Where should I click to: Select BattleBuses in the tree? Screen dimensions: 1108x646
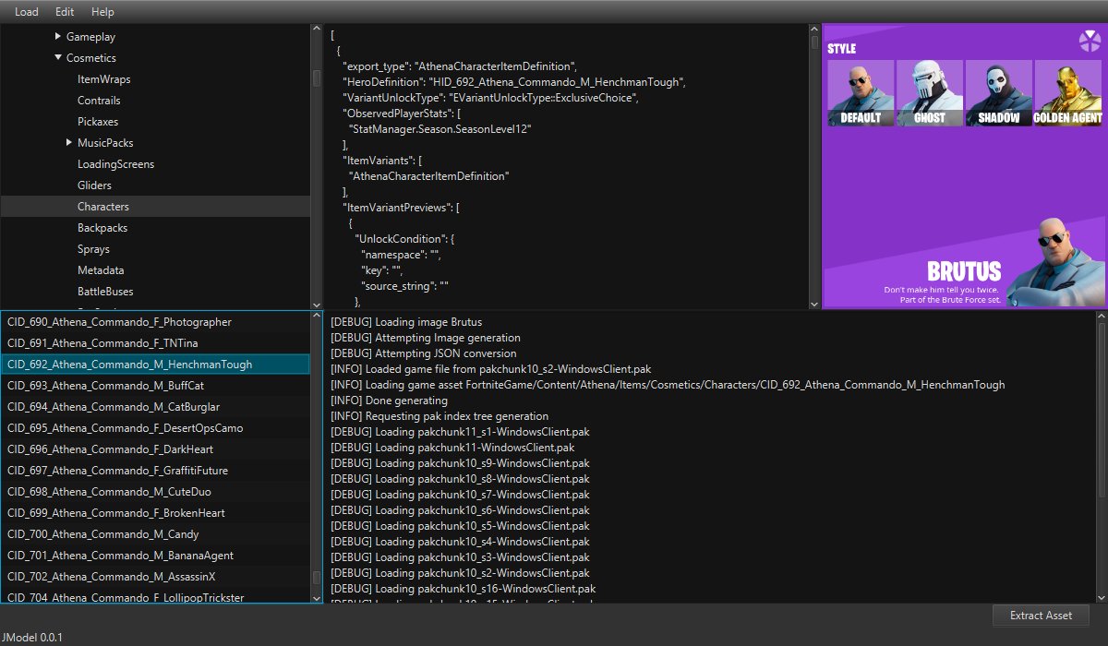pyautogui.click(x=105, y=292)
